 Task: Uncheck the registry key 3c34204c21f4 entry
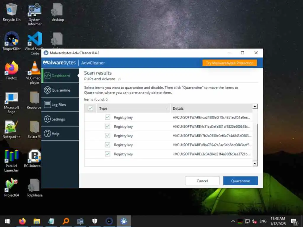click(107, 154)
